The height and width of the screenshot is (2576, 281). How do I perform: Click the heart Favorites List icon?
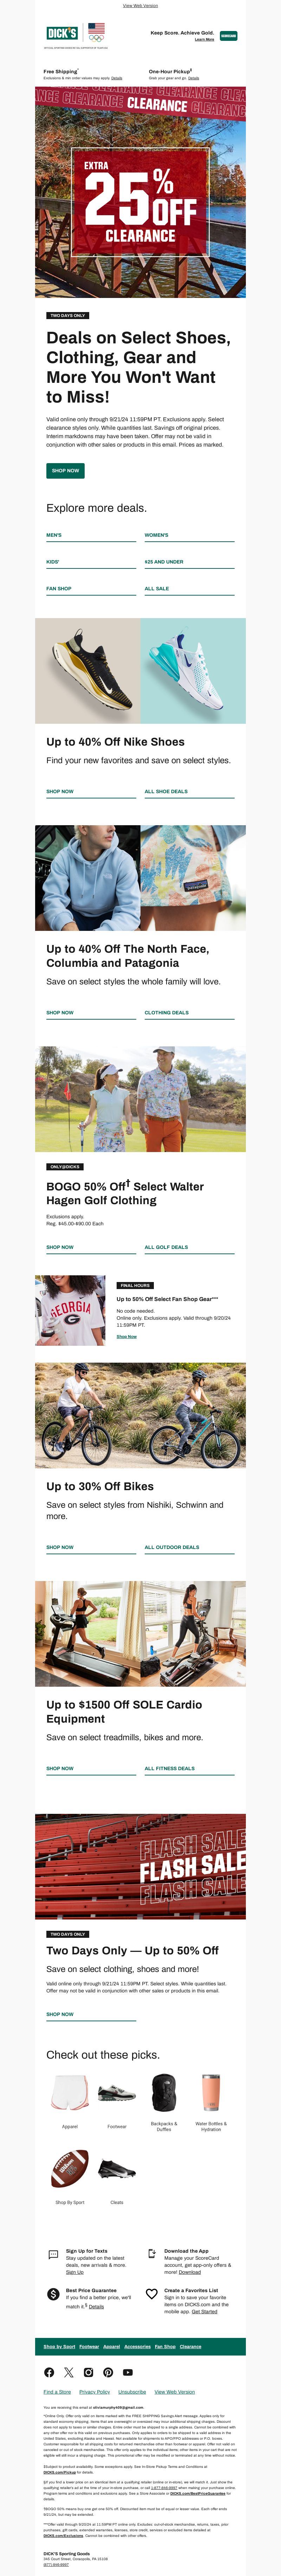pyautogui.click(x=151, y=2294)
